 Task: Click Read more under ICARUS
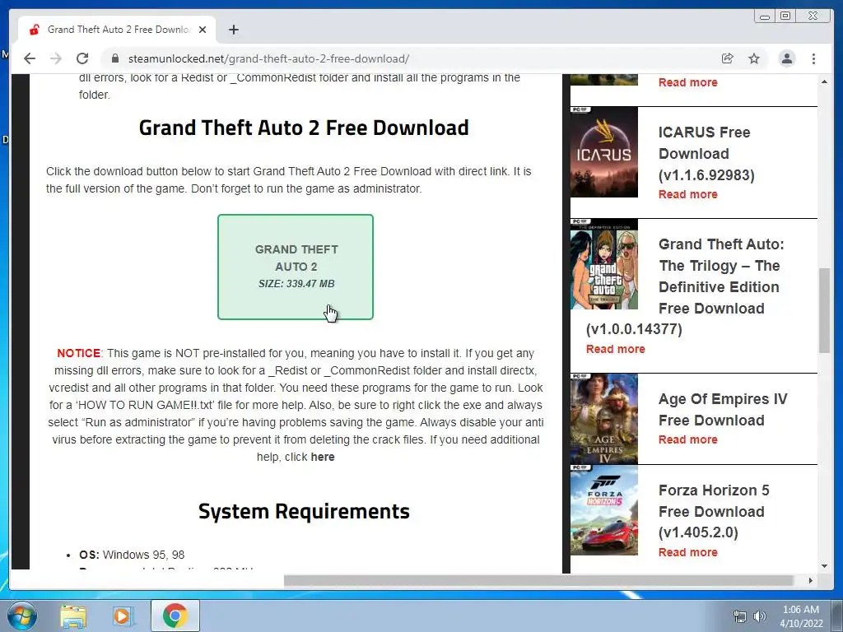click(x=687, y=194)
